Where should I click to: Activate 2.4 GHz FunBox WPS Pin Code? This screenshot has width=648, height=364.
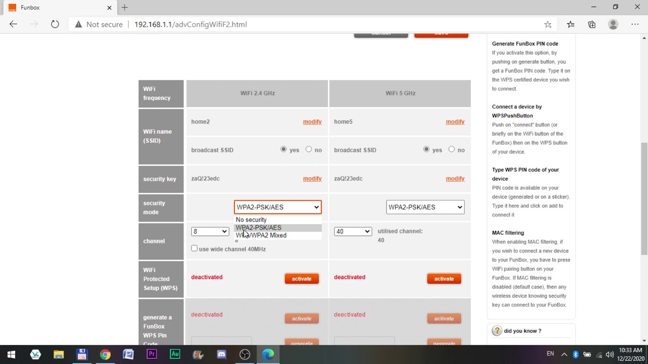[302, 318]
